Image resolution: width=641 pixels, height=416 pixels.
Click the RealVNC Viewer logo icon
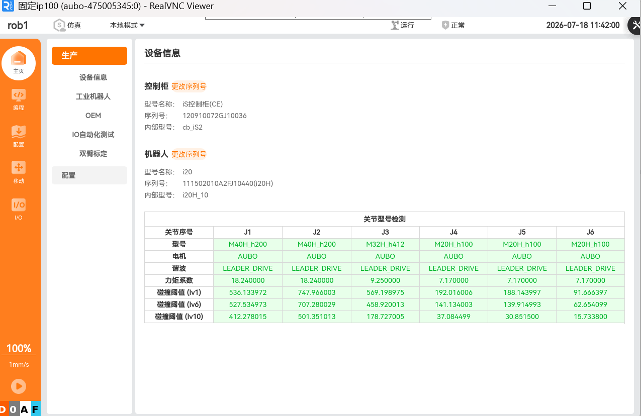click(x=8, y=6)
